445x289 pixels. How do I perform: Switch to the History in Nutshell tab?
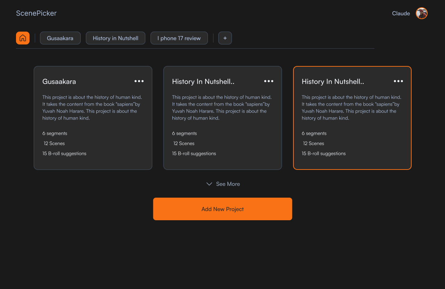pyautogui.click(x=115, y=38)
